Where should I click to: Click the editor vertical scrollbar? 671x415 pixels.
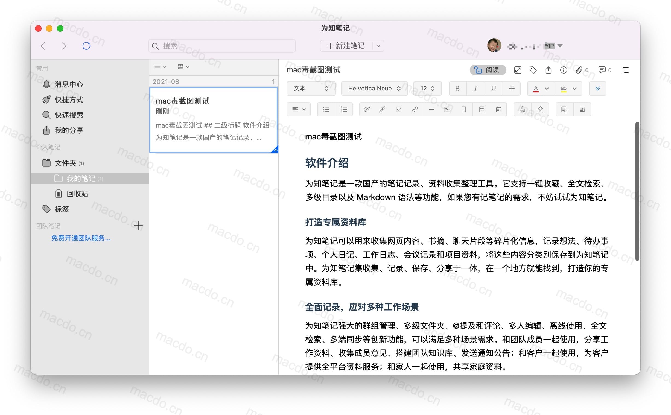[x=637, y=191]
